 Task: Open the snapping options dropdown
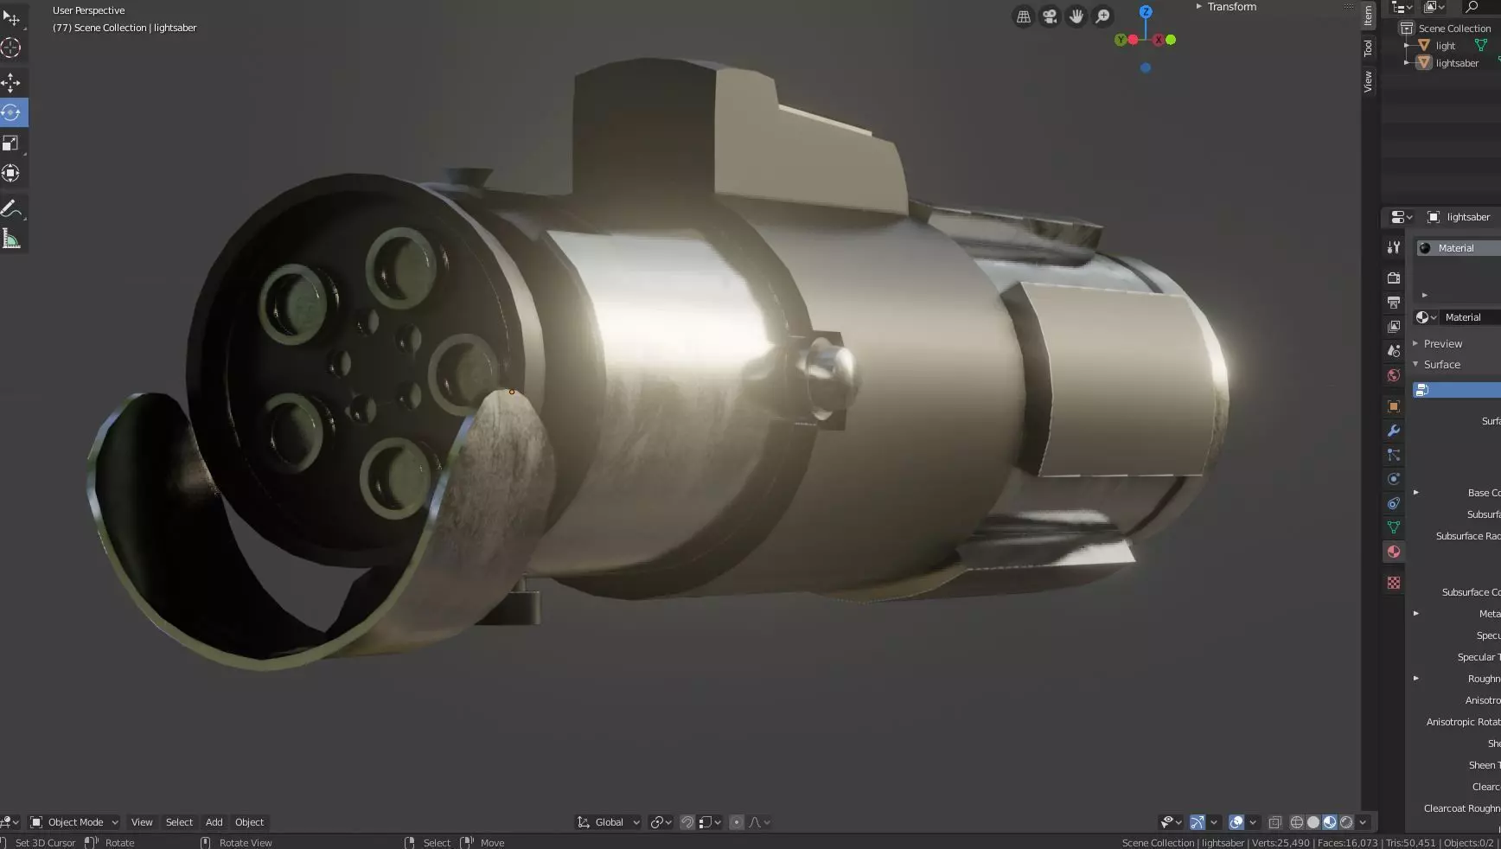click(710, 822)
